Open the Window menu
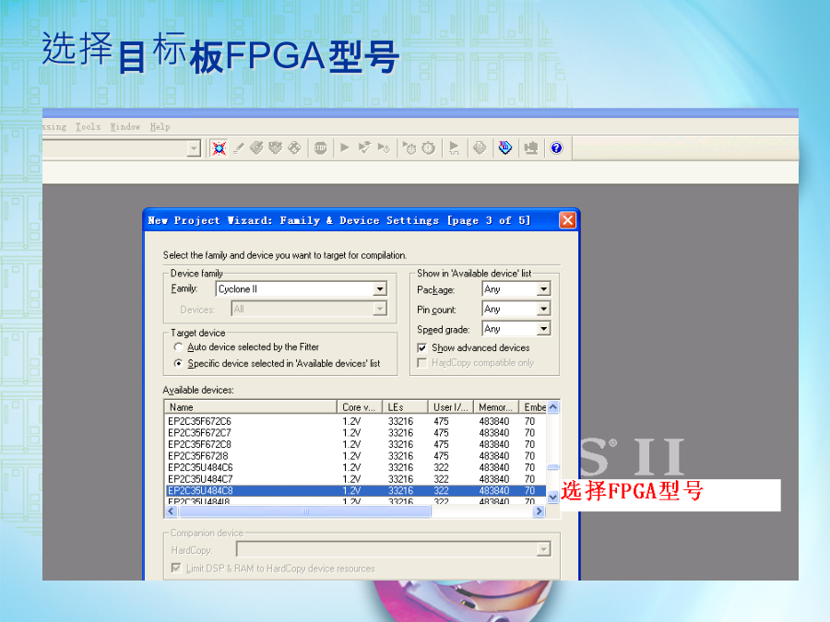Image resolution: width=830 pixels, height=622 pixels. 125,127
